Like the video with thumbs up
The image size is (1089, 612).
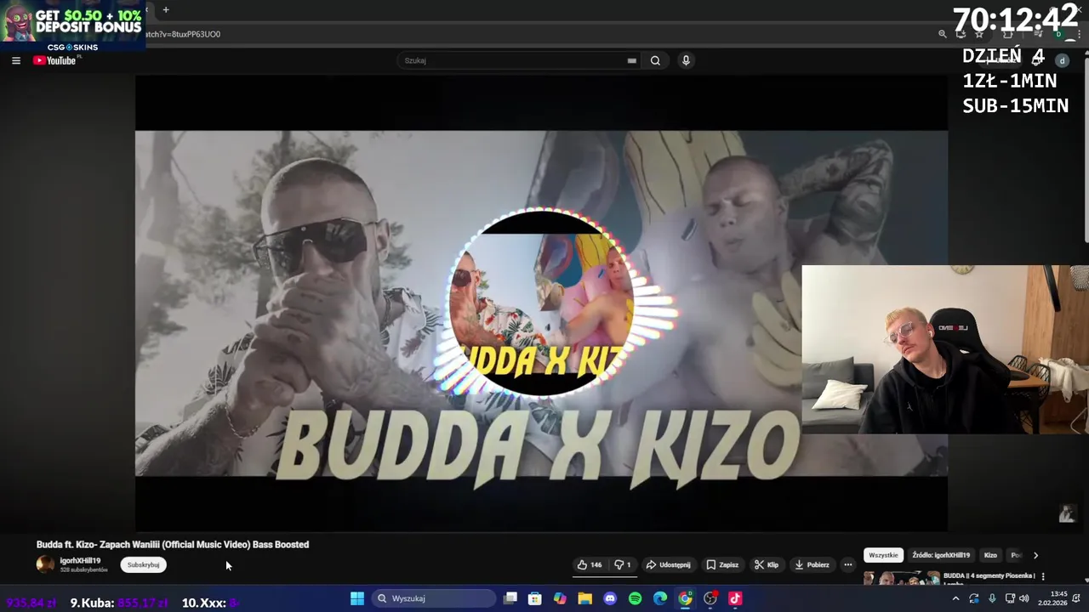click(x=590, y=565)
